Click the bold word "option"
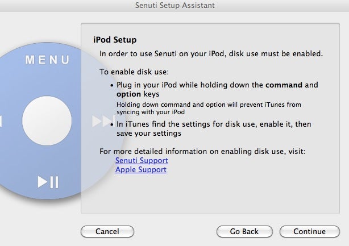This screenshot has height=246, width=349. tap(128, 94)
